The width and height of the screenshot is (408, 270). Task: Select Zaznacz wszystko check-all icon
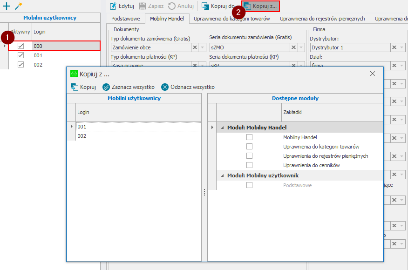pyautogui.click(x=106, y=87)
